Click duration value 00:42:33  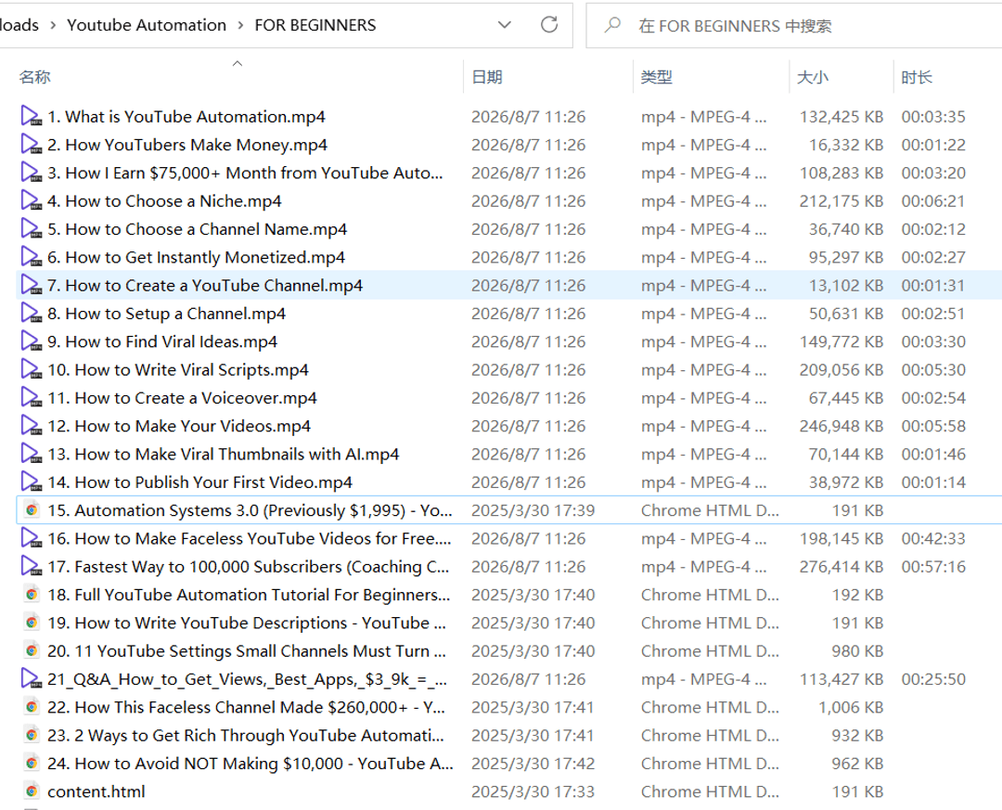click(x=933, y=538)
